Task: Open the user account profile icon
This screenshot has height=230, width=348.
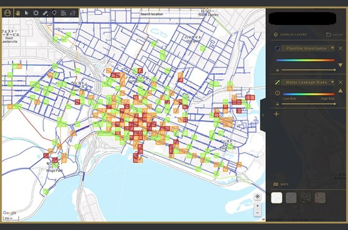Action: click(7, 13)
